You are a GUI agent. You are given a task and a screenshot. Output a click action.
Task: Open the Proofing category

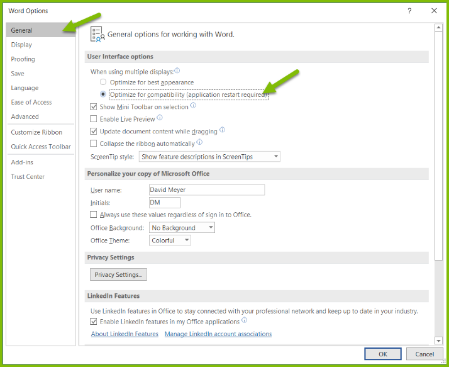coord(41,59)
